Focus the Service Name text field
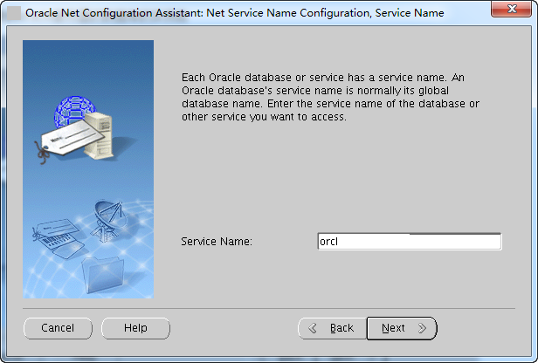 tap(410, 242)
